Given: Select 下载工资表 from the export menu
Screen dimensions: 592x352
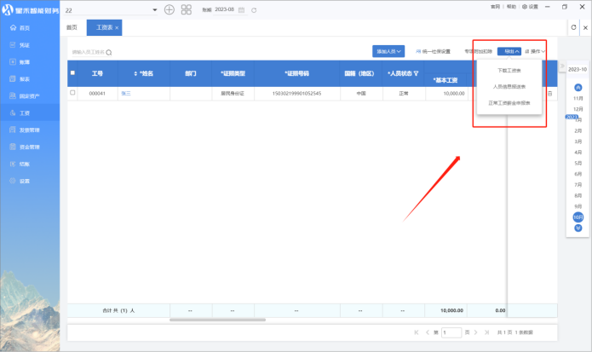Looking at the screenshot, I should click(509, 70).
